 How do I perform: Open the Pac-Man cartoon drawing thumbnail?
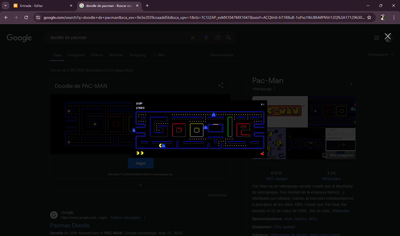(x=269, y=143)
